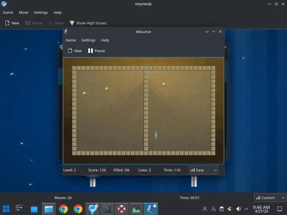287x215 pixels.
Task: Click New in the KNetWalk toolbar
Action: click(12, 23)
